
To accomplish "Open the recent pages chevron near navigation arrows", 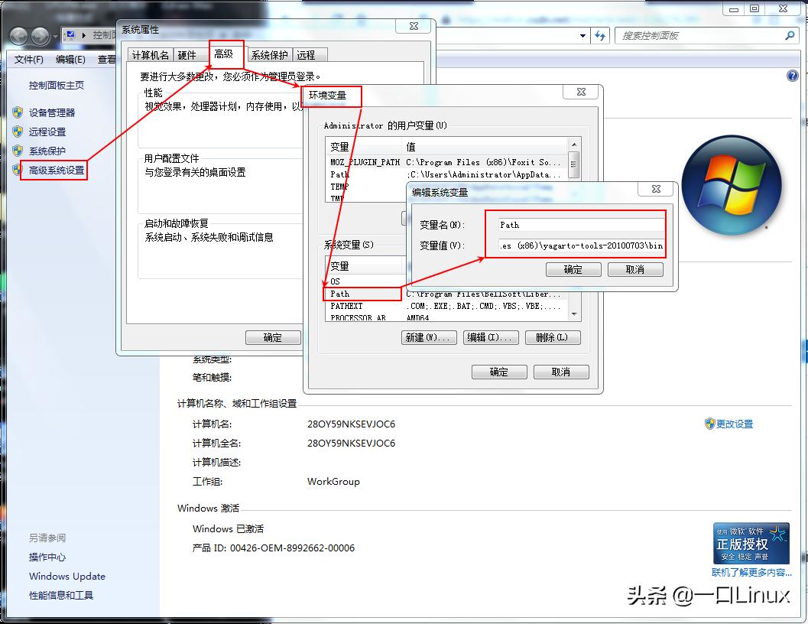I will (x=53, y=35).
